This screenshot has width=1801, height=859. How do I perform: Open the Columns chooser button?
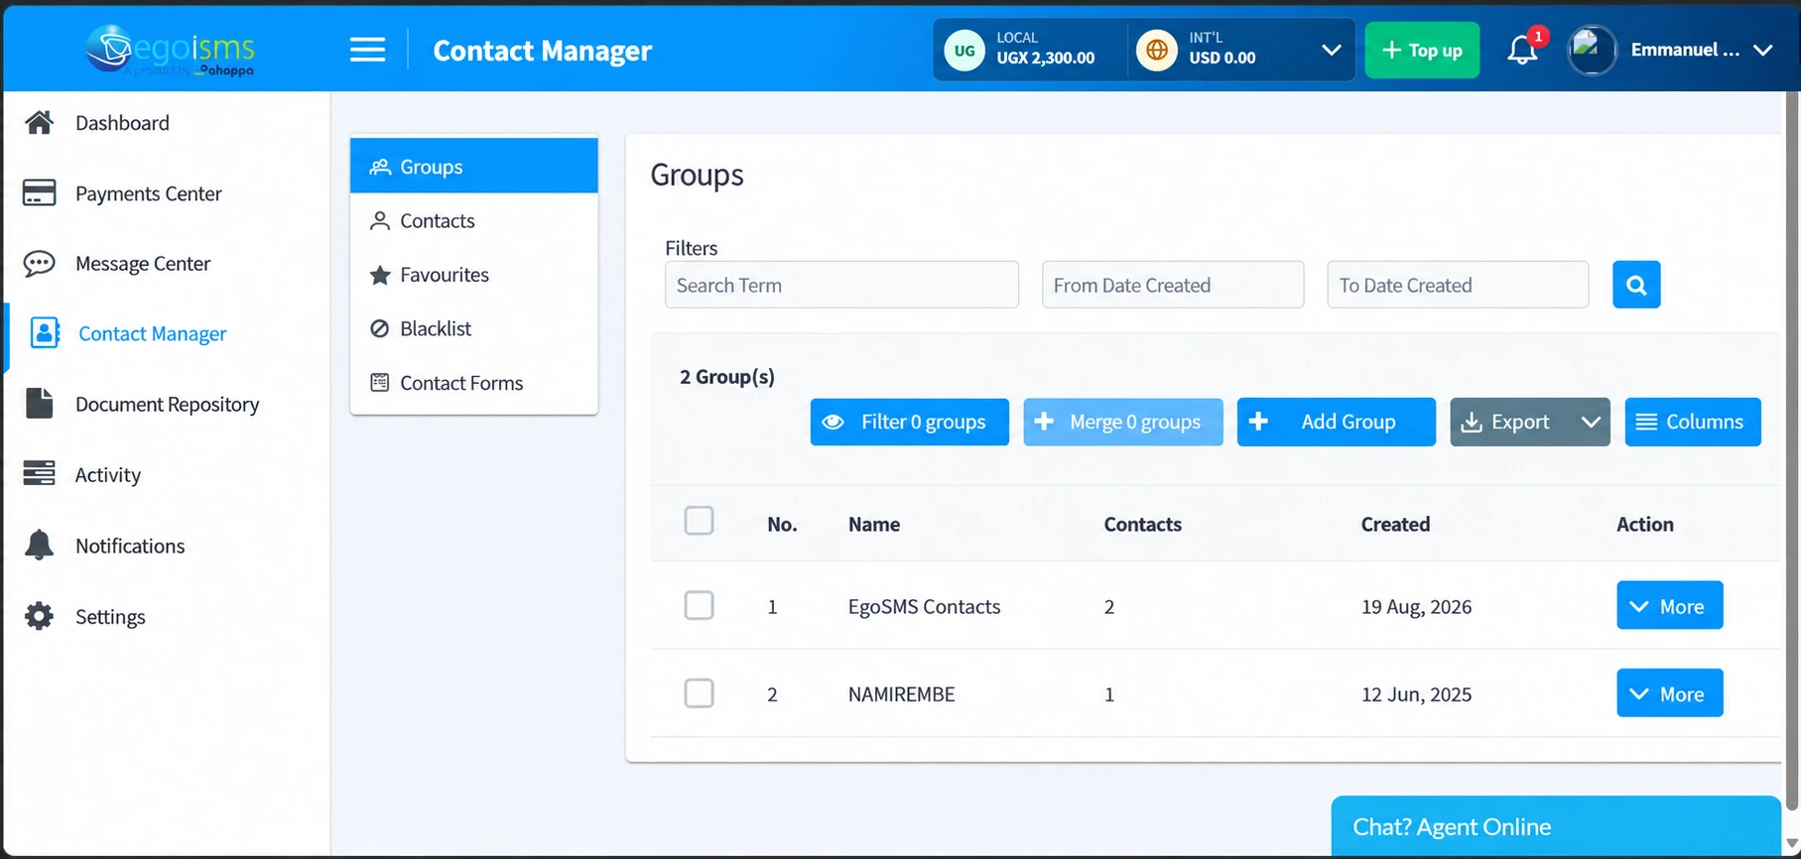coord(1693,422)
